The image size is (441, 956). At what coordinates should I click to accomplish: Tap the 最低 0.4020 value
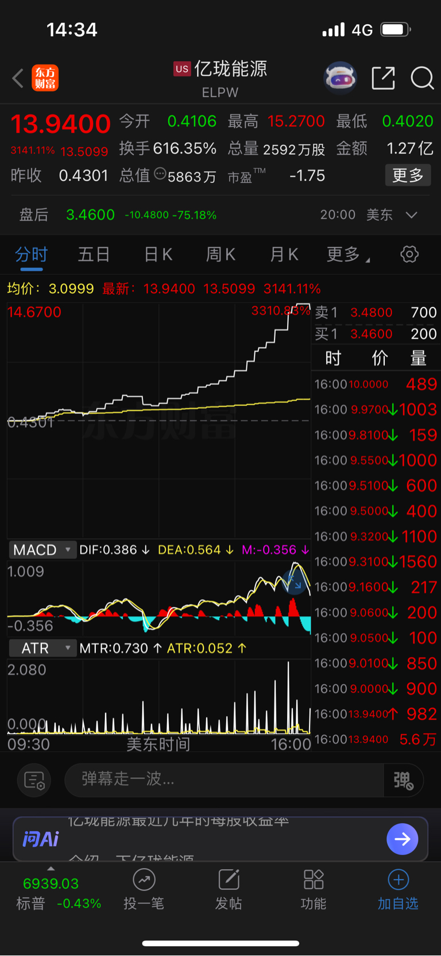[x=408, y=121]
